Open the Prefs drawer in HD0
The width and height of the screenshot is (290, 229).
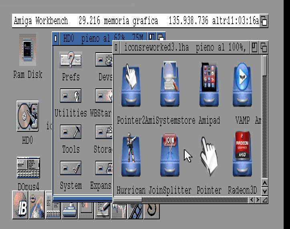(x=70, y=61)
